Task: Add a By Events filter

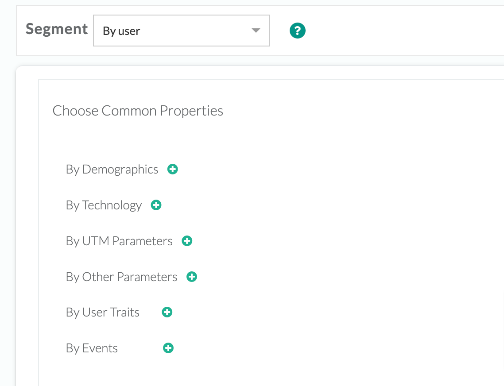Action: [168, 348]
